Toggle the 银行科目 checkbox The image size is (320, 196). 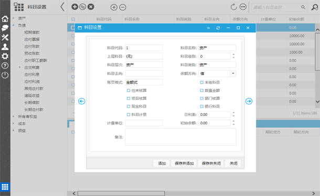click(201, 106)
